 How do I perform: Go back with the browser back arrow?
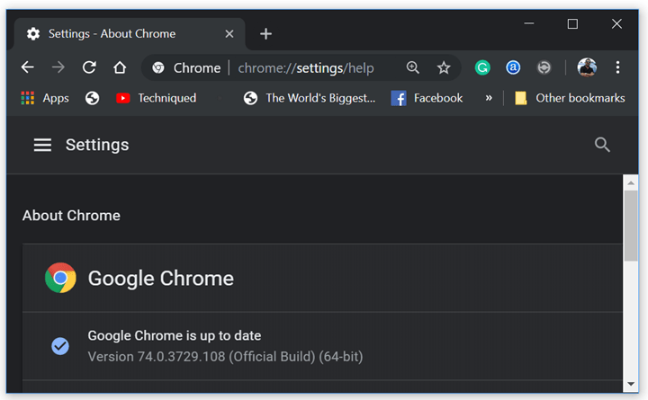tap(28, 67)
